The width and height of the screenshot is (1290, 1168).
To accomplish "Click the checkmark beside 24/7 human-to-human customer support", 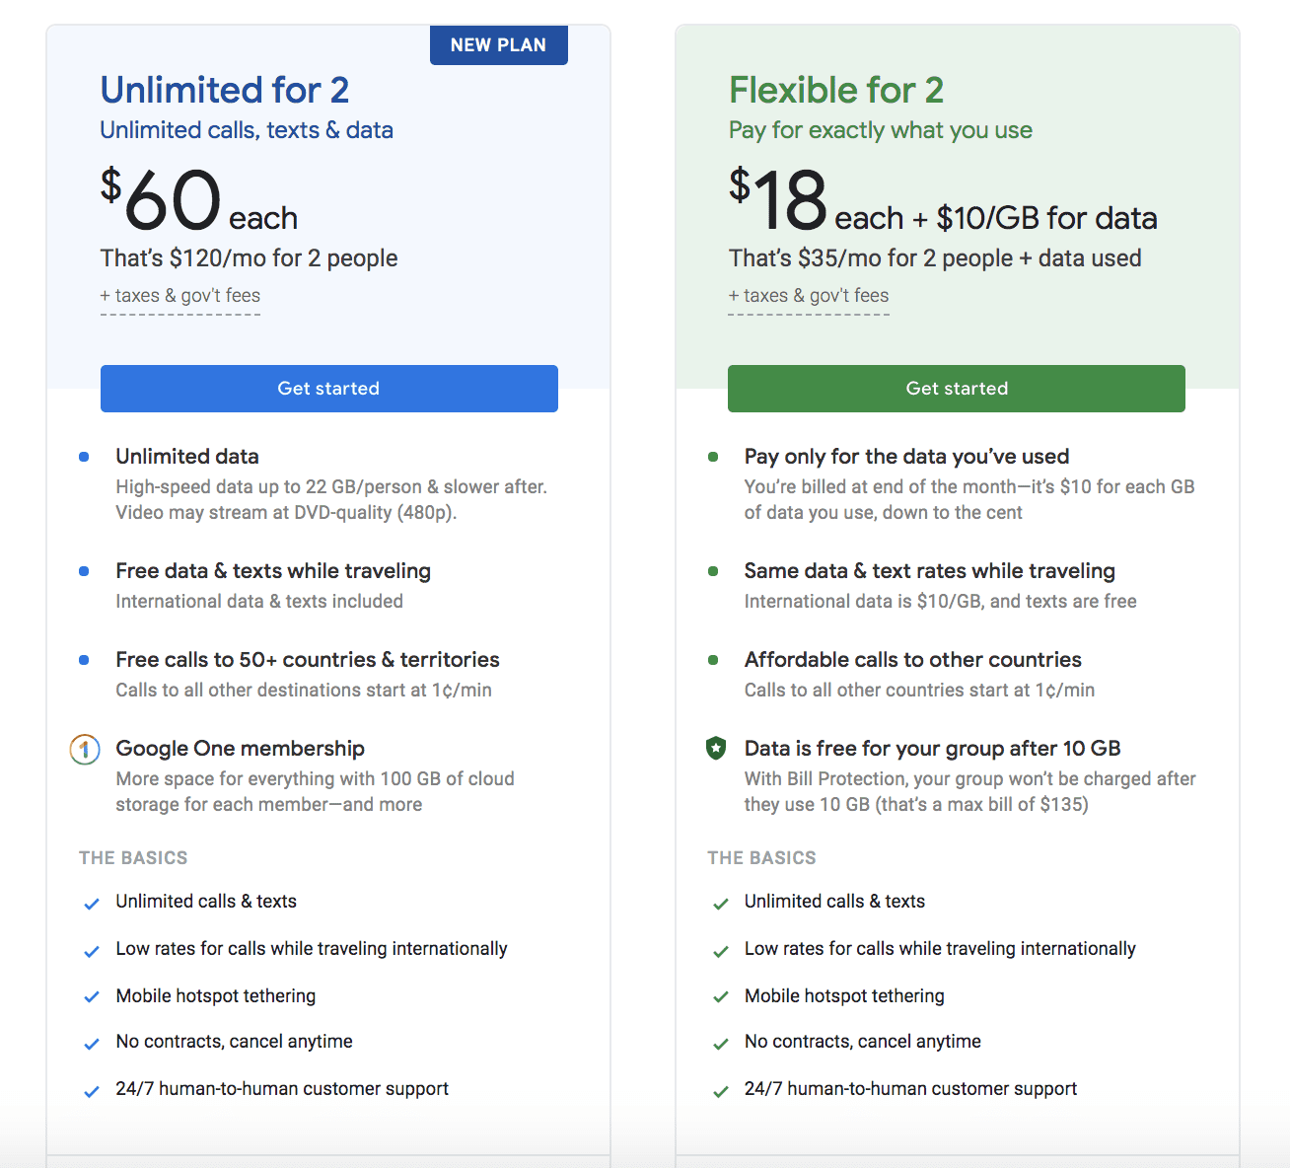I will 91,1092.
